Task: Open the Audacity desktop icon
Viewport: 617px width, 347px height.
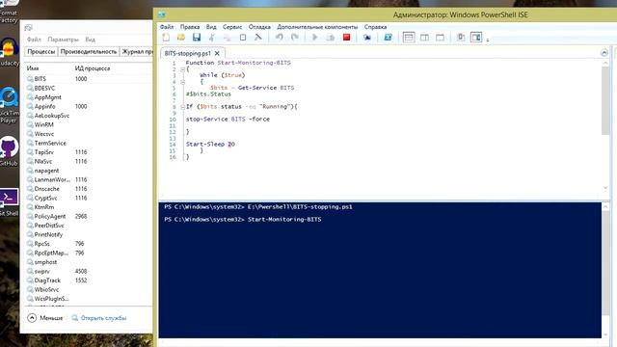Action: tap(9, 52)
